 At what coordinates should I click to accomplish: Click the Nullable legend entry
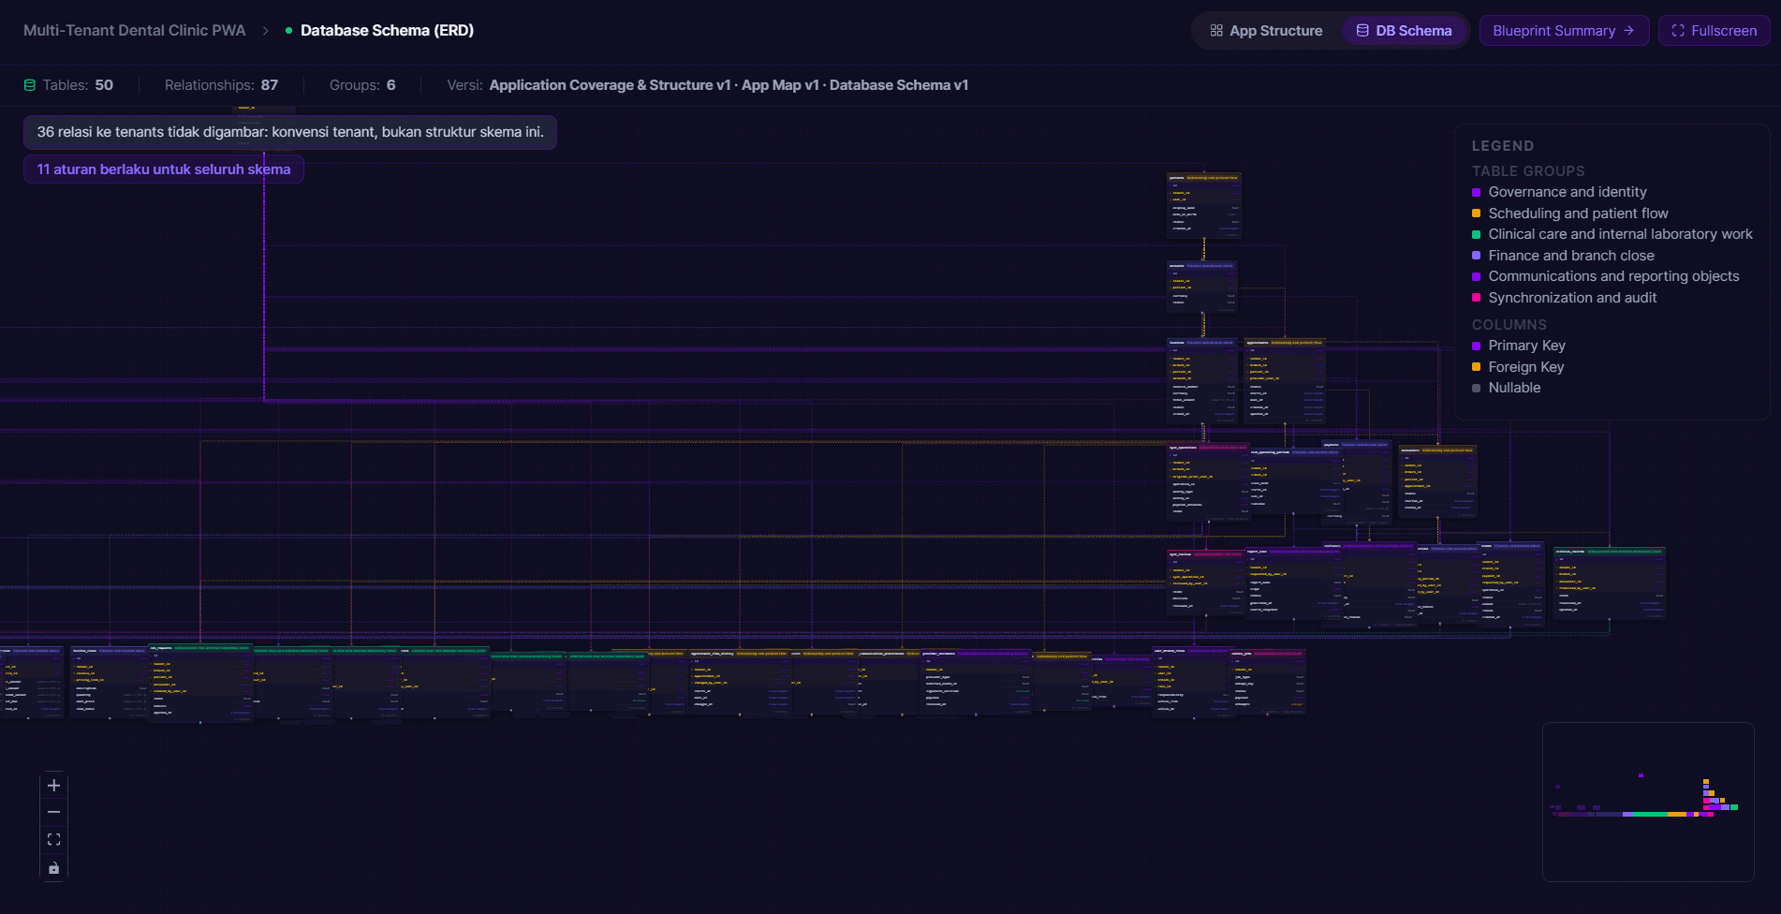tap(1507, 388)
